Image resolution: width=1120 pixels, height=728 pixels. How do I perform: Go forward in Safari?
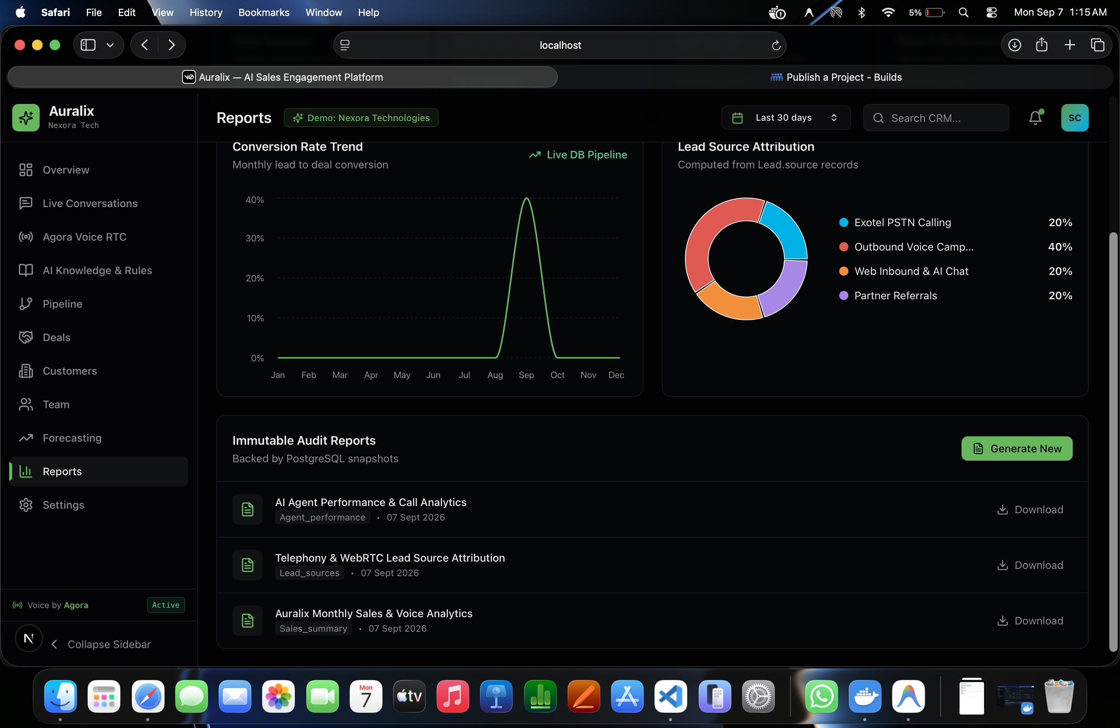tap(171, 45)
